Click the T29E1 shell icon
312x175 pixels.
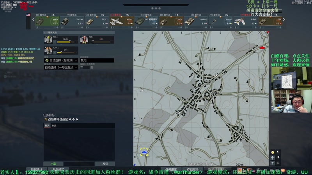click(x=48, y=51)
